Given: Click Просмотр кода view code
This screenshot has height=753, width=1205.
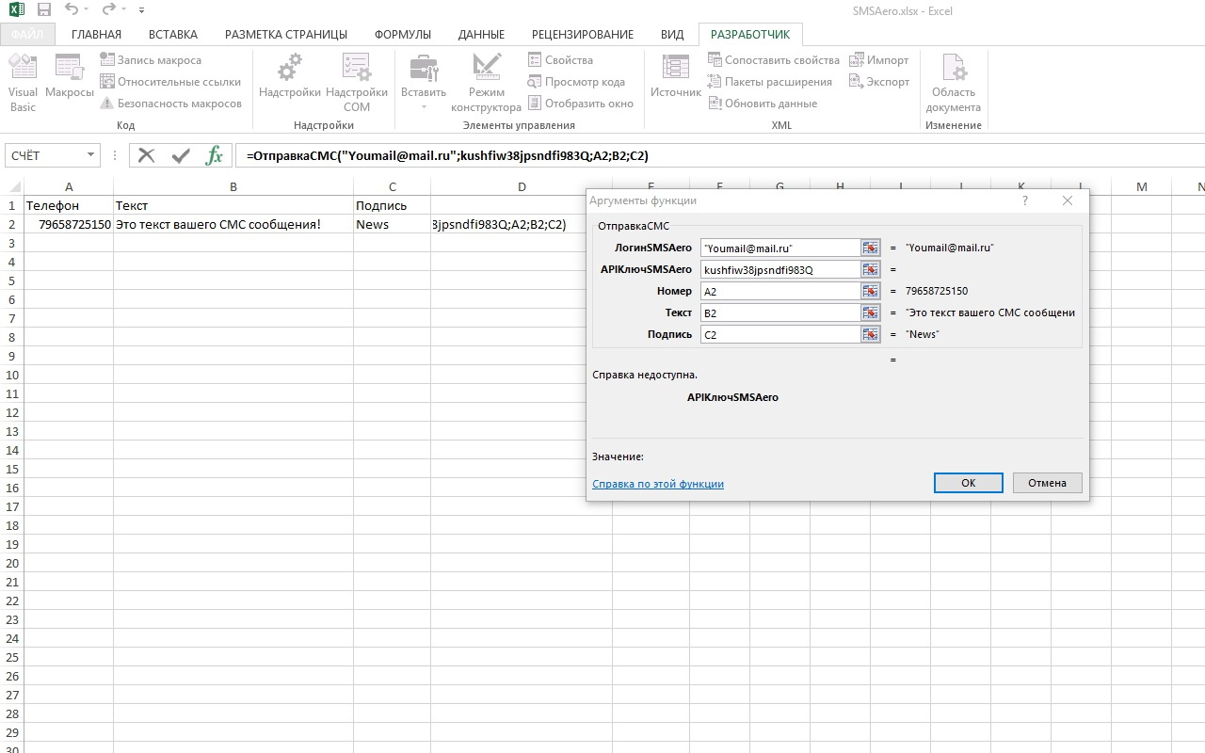Looking at the screenshot, I should pos(576,82).
